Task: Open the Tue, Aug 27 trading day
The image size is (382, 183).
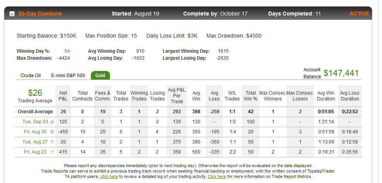Action: tap(35, 142)
